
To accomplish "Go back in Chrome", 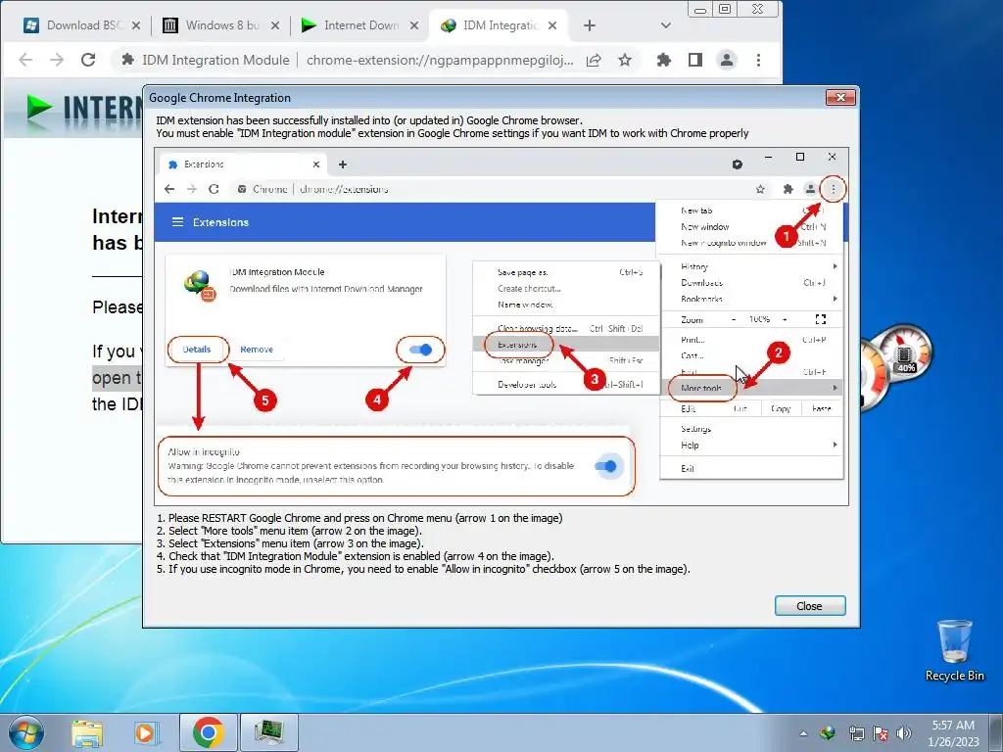I will coord(24,60).
